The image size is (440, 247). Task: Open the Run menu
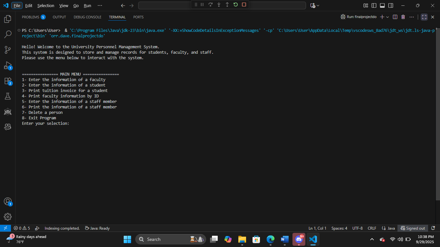click(x=87, y=5)
